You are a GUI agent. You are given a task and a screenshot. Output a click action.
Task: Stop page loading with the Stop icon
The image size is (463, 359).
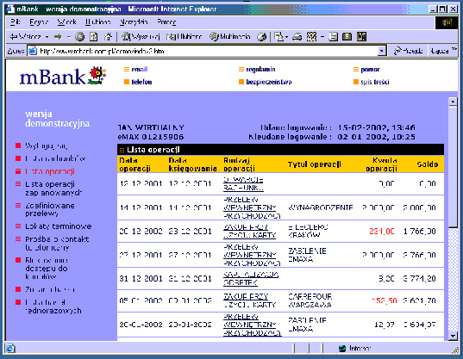click(79, 37)
